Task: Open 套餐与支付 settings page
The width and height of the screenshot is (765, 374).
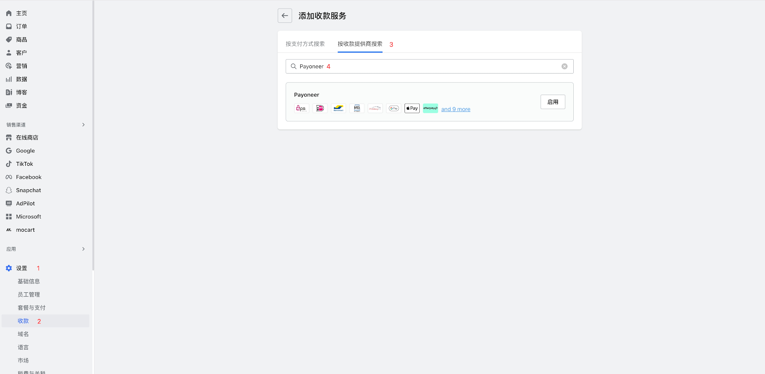Action: click(32, 308)
